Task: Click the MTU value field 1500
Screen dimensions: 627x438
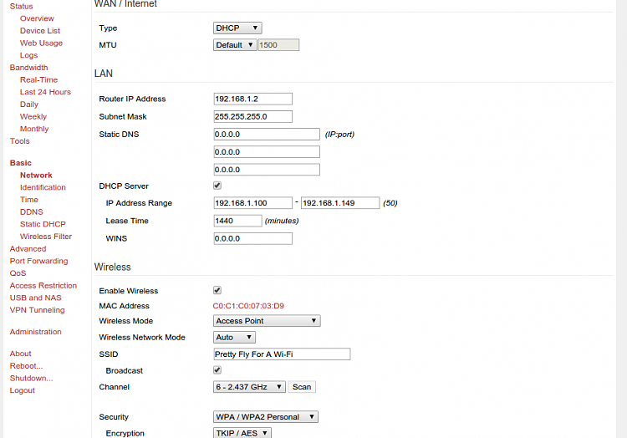Action: pyautogui.click(x=278, y=45)
